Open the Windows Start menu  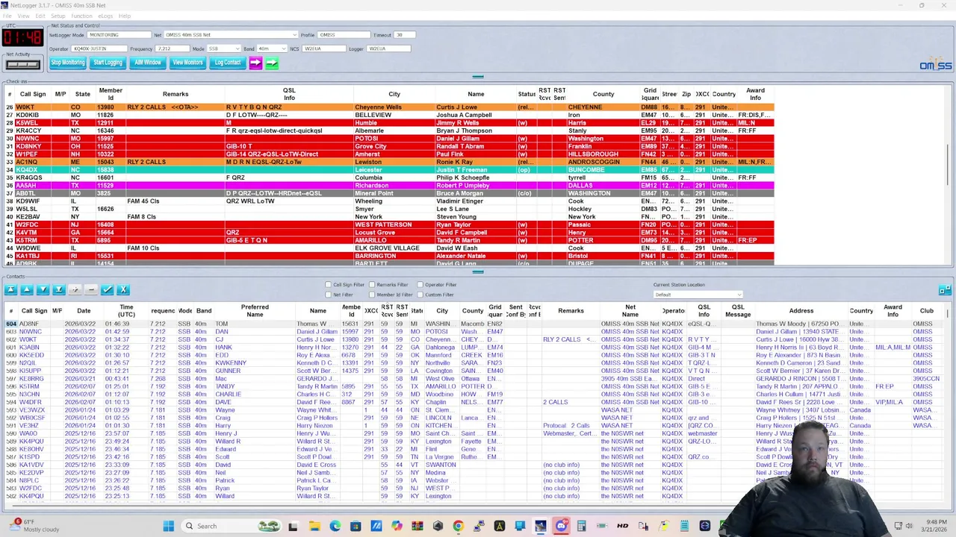point(169,526)
